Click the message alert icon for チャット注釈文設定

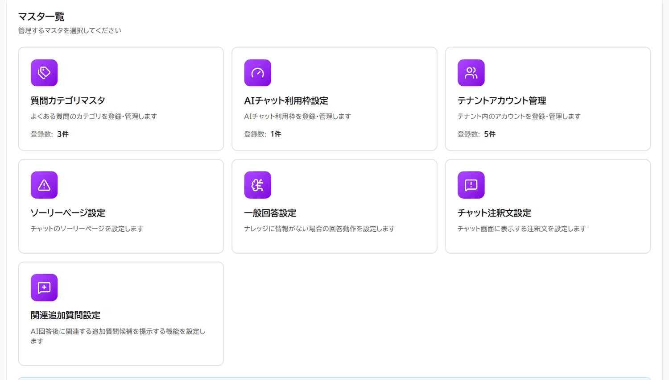tap(471, 185)
